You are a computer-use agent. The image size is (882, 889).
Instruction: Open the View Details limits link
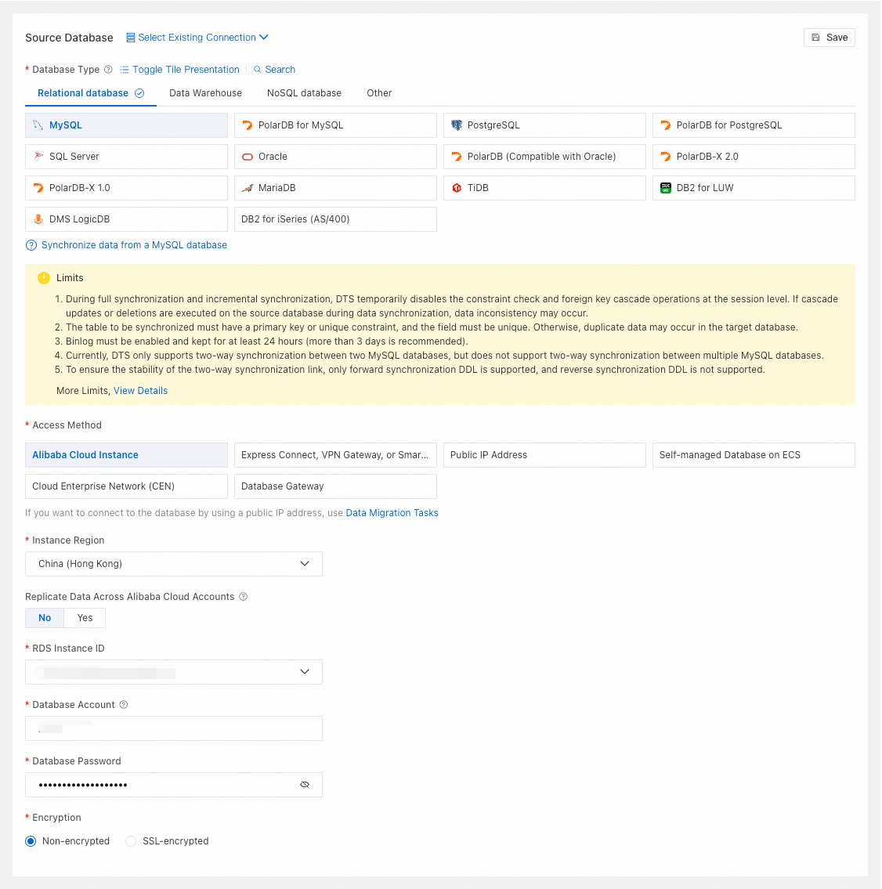coord(140,391)
